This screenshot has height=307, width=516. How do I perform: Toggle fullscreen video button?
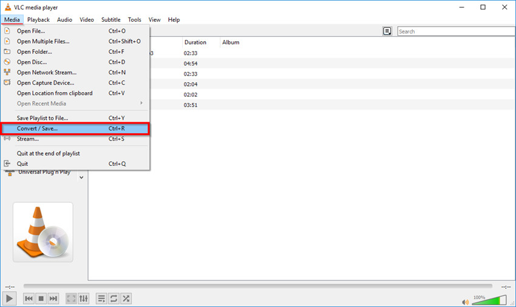pyautogui.click(x=71, y=299)
